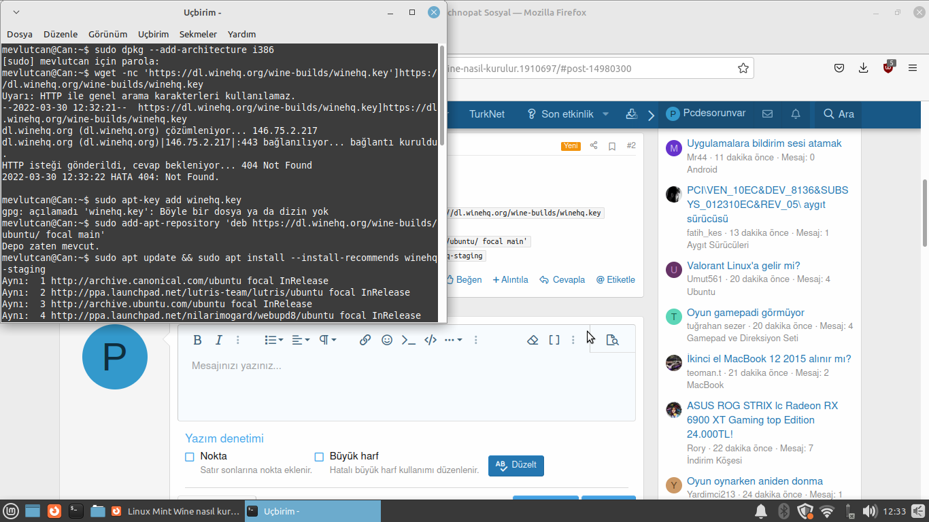Enable the Nokta spell-check option
This screenshot has height=522, width=929.
point(190,457)
